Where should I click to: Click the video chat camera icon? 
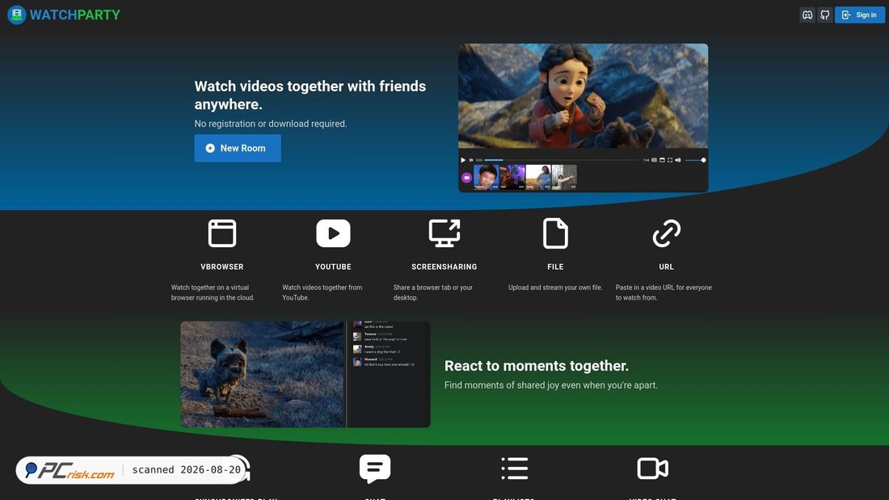click(652, 468)
